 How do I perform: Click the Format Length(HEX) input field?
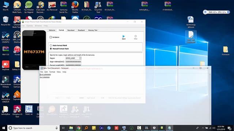[73, 65]
